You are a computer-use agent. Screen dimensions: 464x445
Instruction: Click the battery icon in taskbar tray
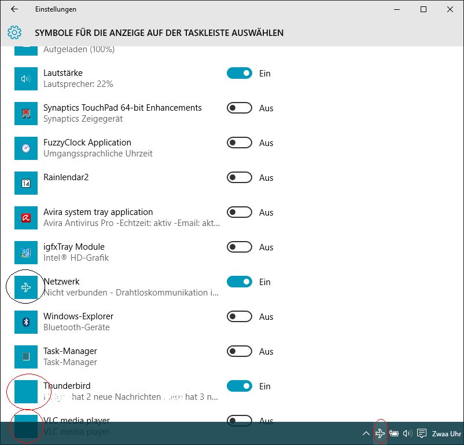pos(394,433)
